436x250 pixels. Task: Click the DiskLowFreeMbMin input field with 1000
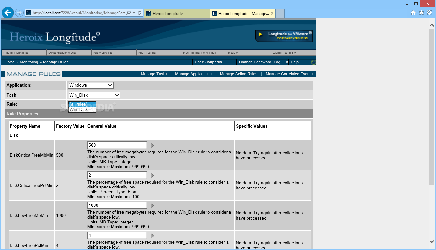(117, 205)
